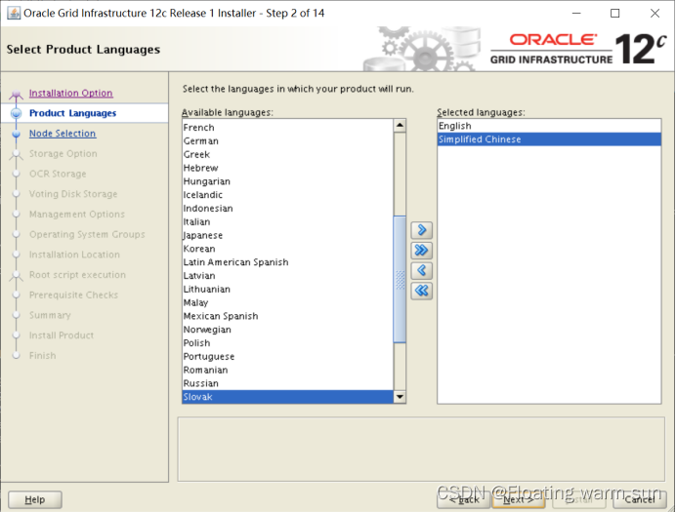This screenshot has height=512, width=676.
Task: Select Hungarian in Available languages
Action: click(287, 181)
